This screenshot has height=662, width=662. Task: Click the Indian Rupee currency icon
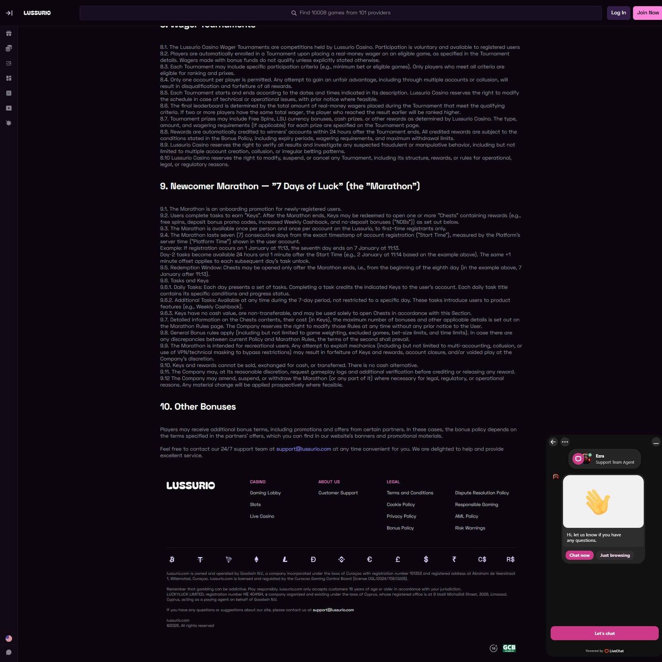[454, 559]
